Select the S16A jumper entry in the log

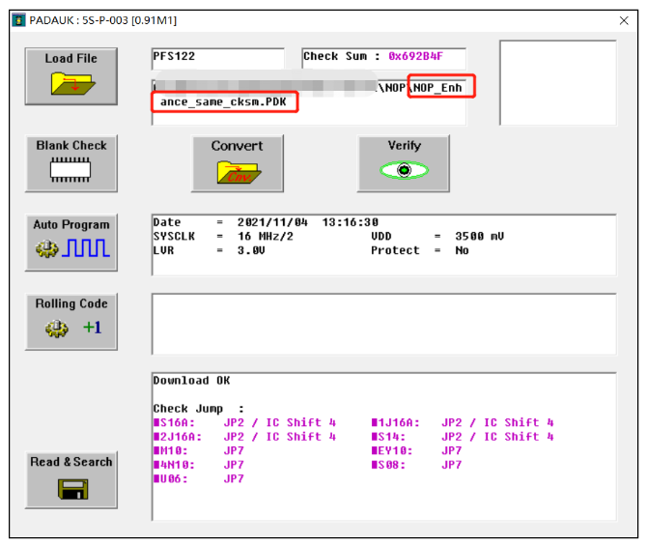(x=175, y=422)
